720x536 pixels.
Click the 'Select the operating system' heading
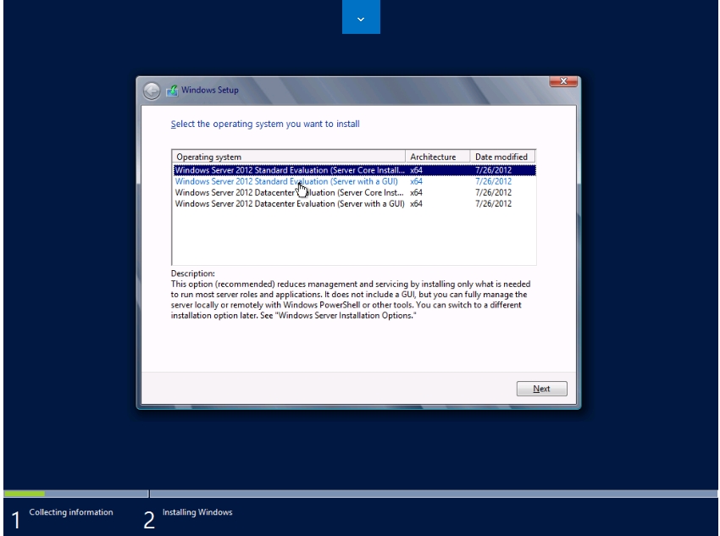265,124
